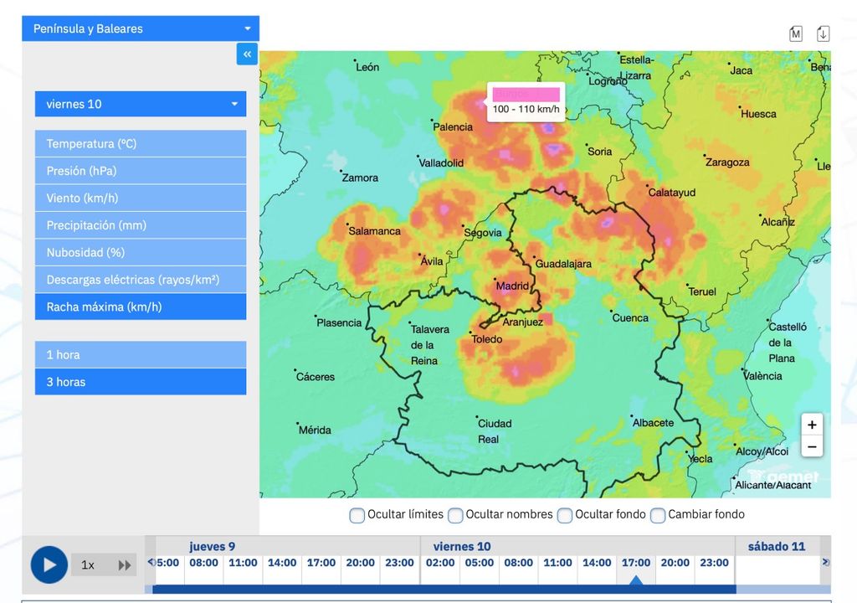Viewport: 857px width, 603px height.
Task: Toggle the Ocultar límites checkbox
Action: [357, 515]
